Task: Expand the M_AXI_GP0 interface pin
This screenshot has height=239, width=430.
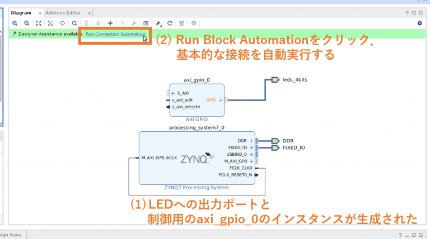Action: click(251, 161)
